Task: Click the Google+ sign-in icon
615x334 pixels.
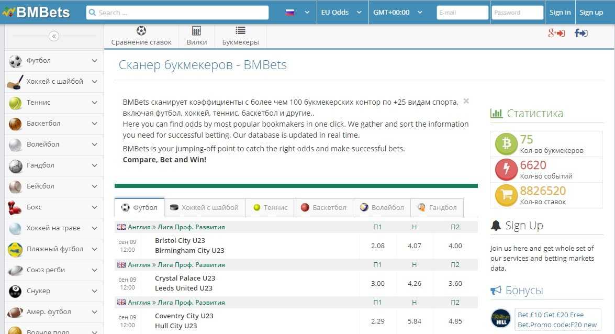Action: [556, 34]
